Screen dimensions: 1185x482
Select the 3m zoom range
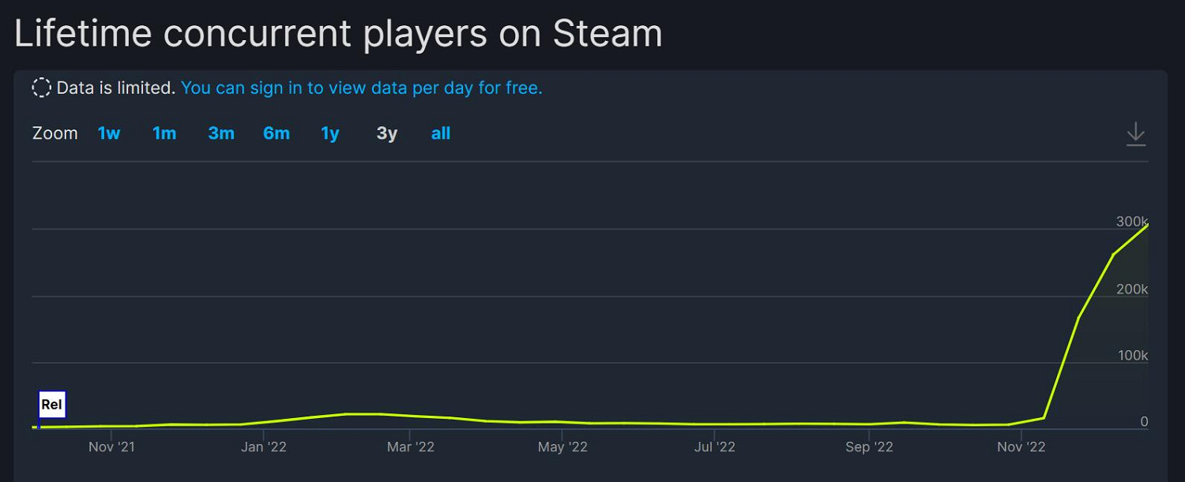pyautogui.click(x=220, y=133)
